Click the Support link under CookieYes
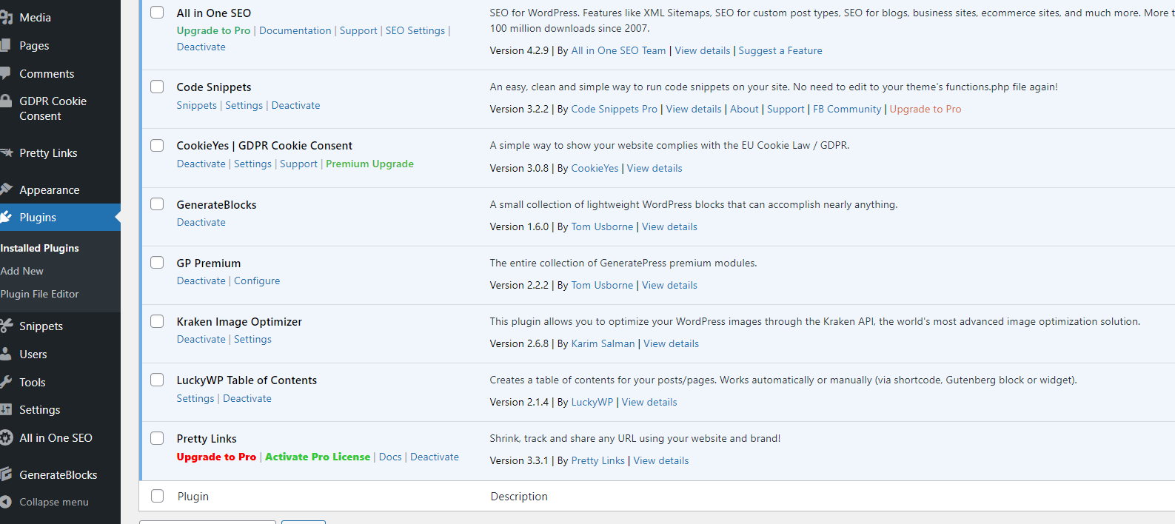 (x=298, y=164)
